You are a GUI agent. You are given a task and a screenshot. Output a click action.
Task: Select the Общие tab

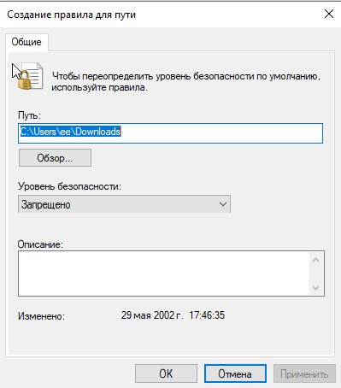click(x=26, y=42)
